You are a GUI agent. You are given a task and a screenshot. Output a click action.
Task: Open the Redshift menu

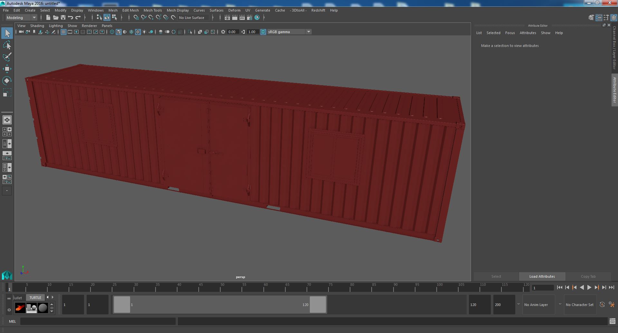(318, 10)
